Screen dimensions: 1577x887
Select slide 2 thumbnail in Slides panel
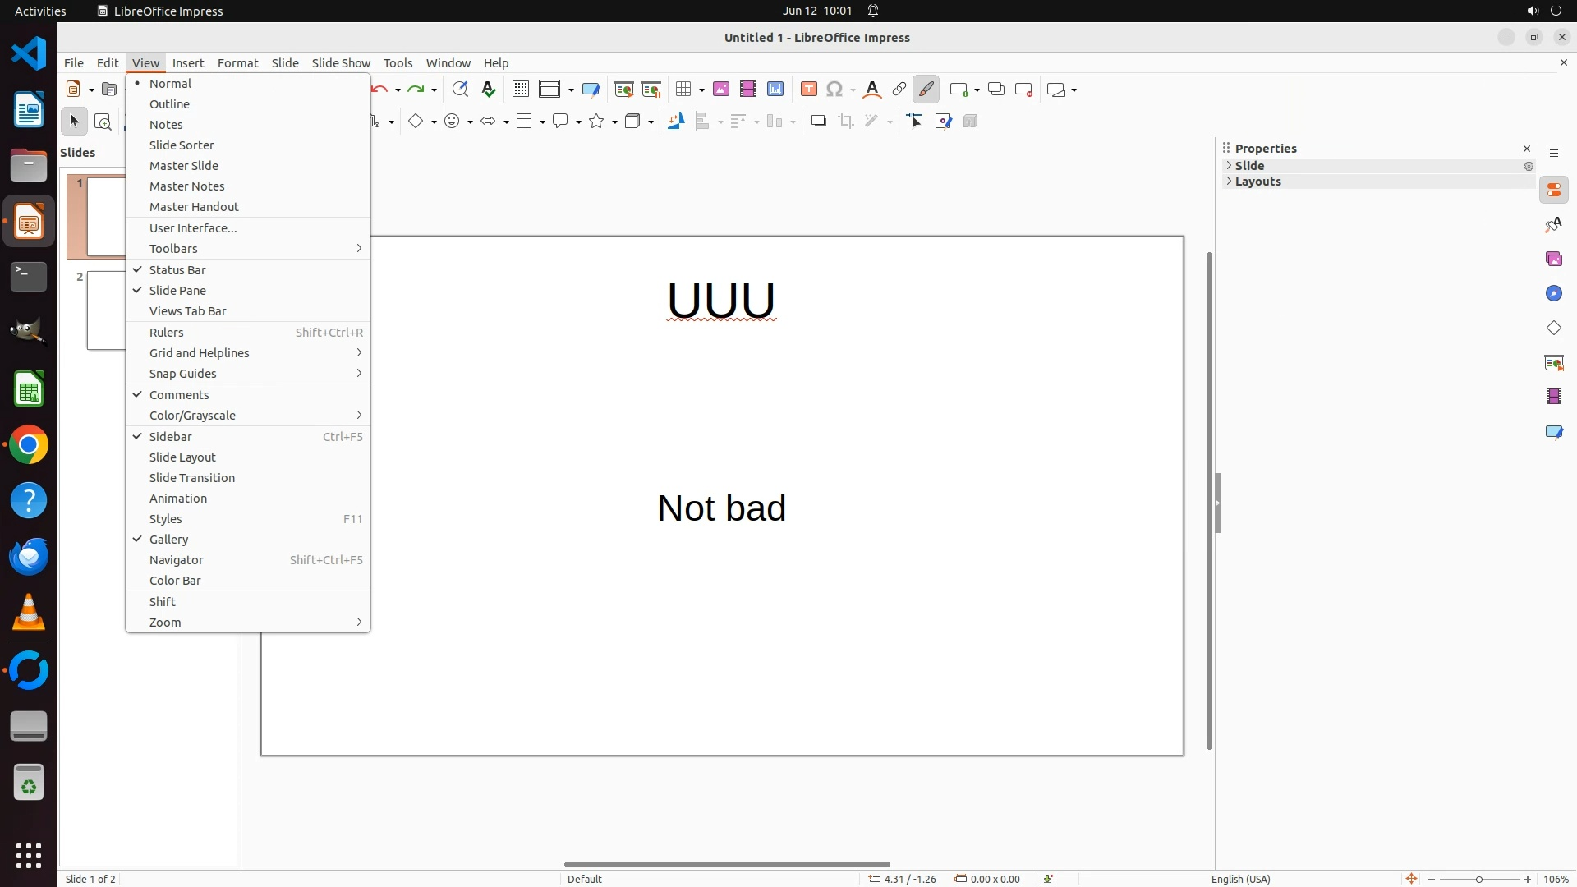107,310
